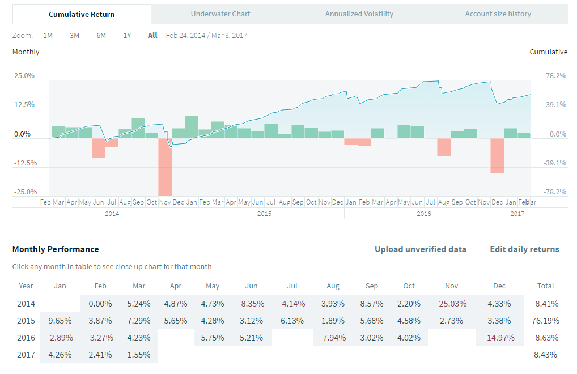Set chart zoom to 3M

point(74,35)
